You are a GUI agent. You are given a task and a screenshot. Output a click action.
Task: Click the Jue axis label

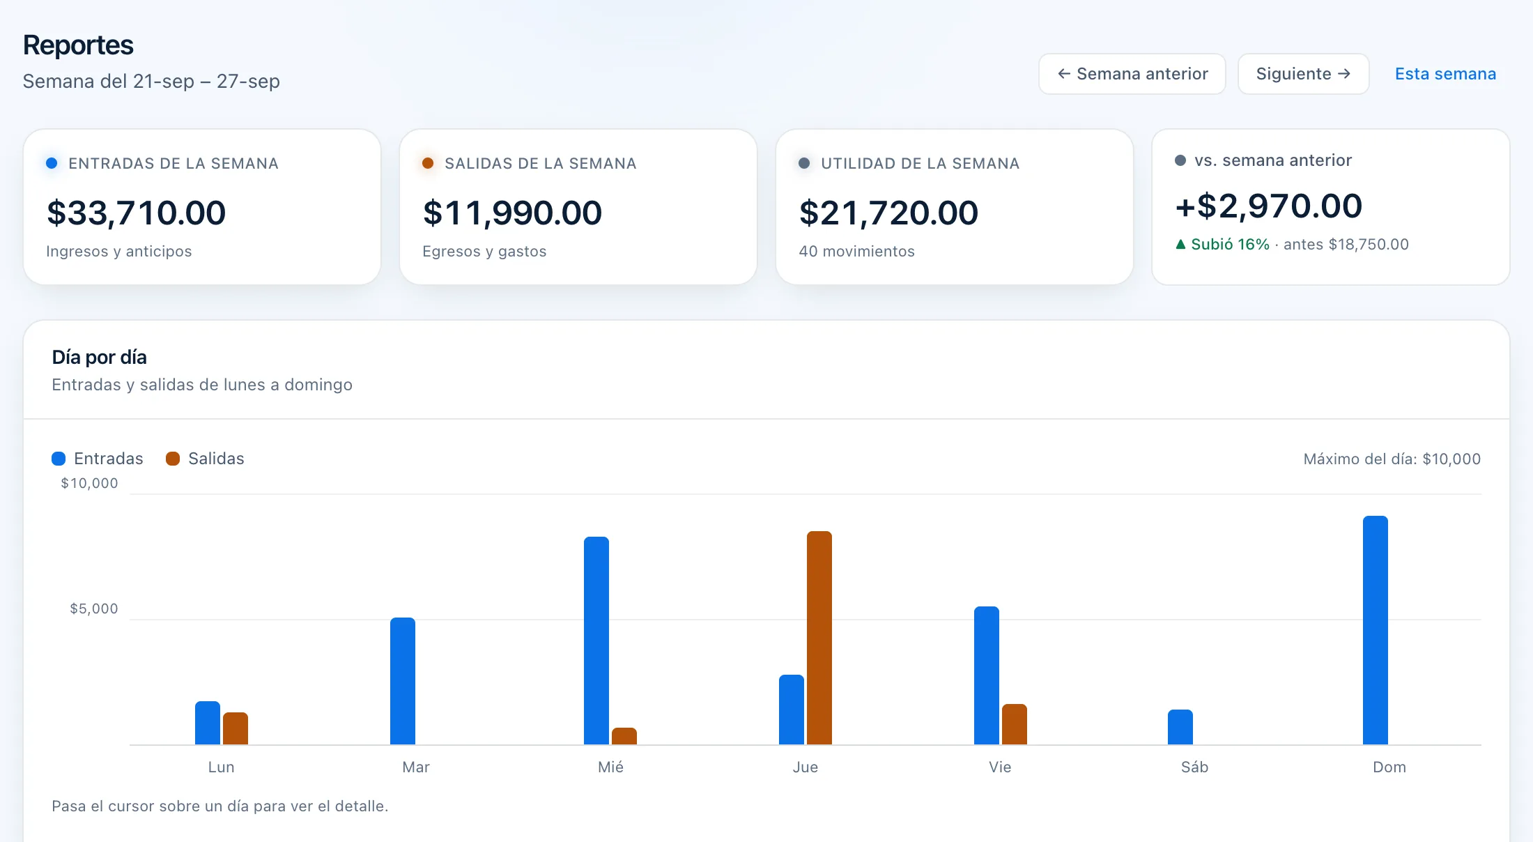point(806,767)
